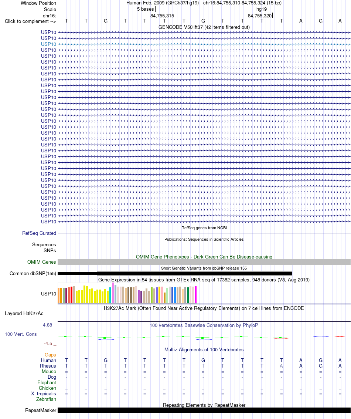Open the PhyloP Basewise Conservation title
Image resolution: width=351 pixels, height=419 pixels.
pos(204,325)
